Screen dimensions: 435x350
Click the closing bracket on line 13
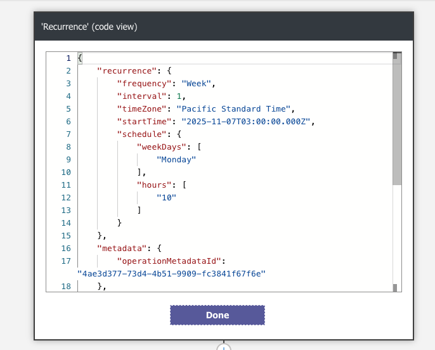140,211
